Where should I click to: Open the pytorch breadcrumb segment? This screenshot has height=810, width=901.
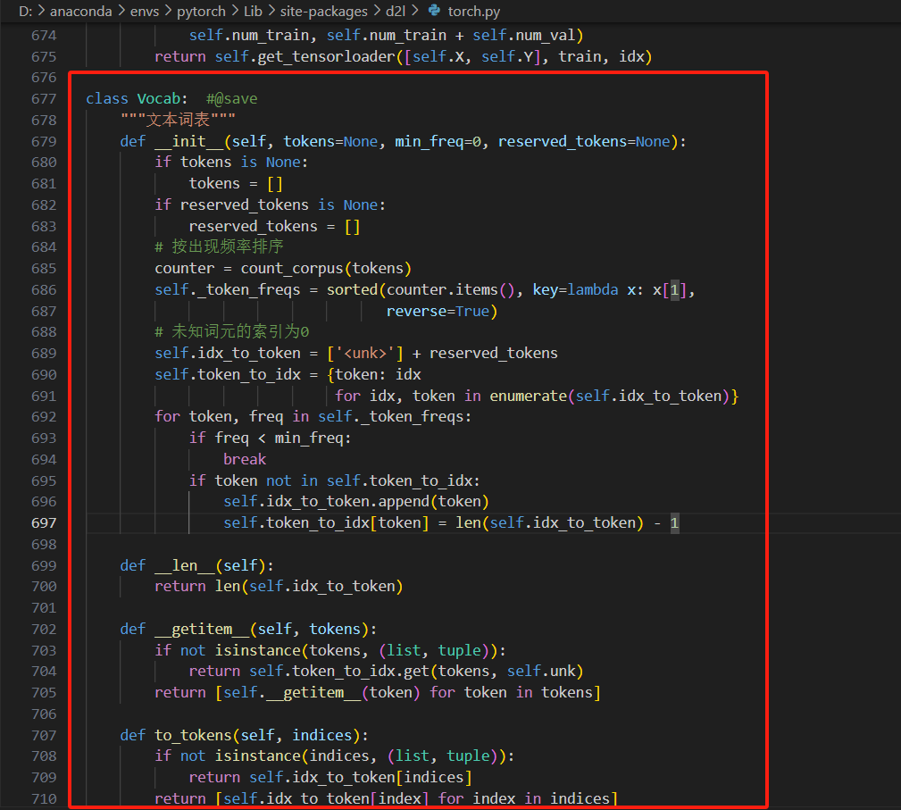[201, 11]
